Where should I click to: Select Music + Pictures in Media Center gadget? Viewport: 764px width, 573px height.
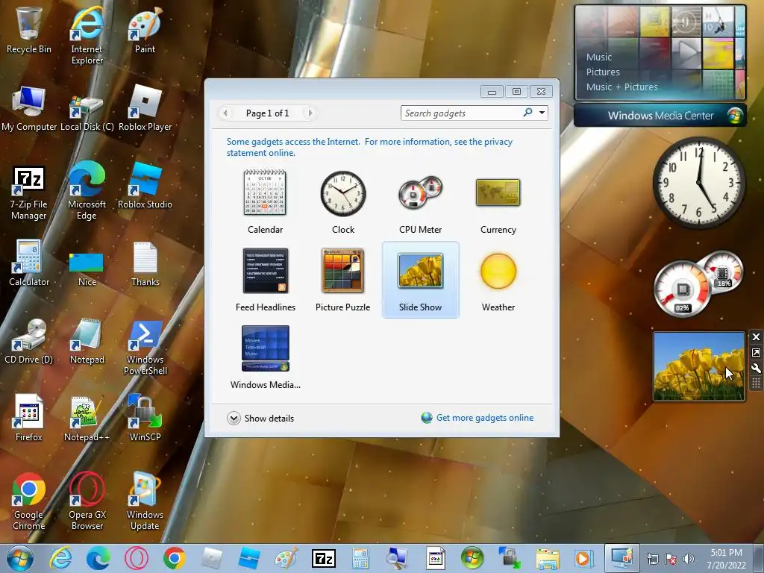621,87
